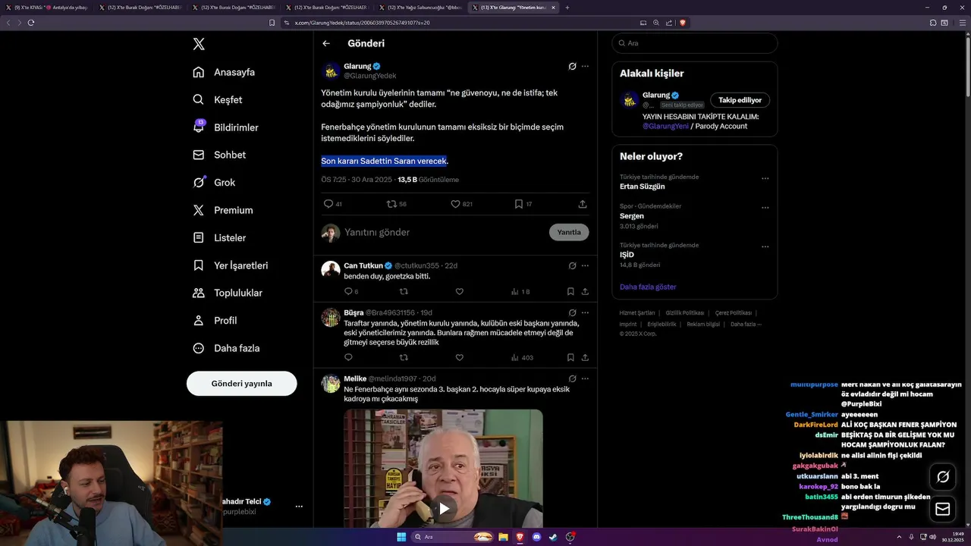Open Windows Start menu
Screen dimensions: 971x546
(401, 537)
